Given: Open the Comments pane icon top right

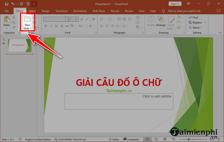Looking at the screenshot, I should click(x=219, y=11).
